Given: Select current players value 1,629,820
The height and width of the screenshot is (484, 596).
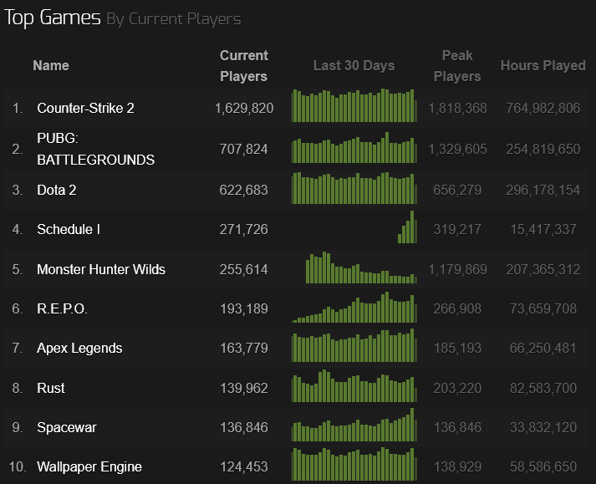Looking at the screenshot, I should [244, 109].
